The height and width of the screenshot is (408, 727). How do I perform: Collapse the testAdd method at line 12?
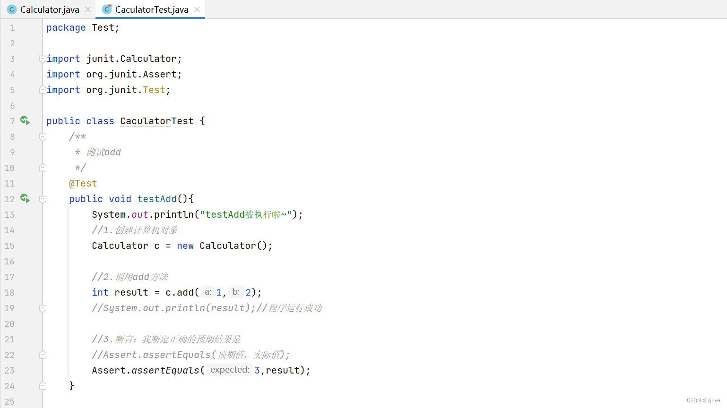point(43,199)
